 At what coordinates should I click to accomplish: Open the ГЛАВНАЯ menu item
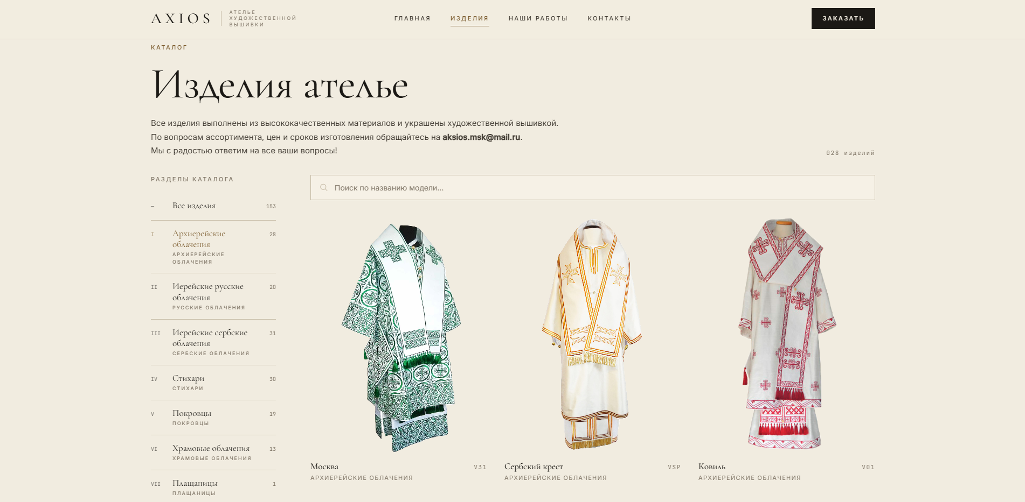412,18
